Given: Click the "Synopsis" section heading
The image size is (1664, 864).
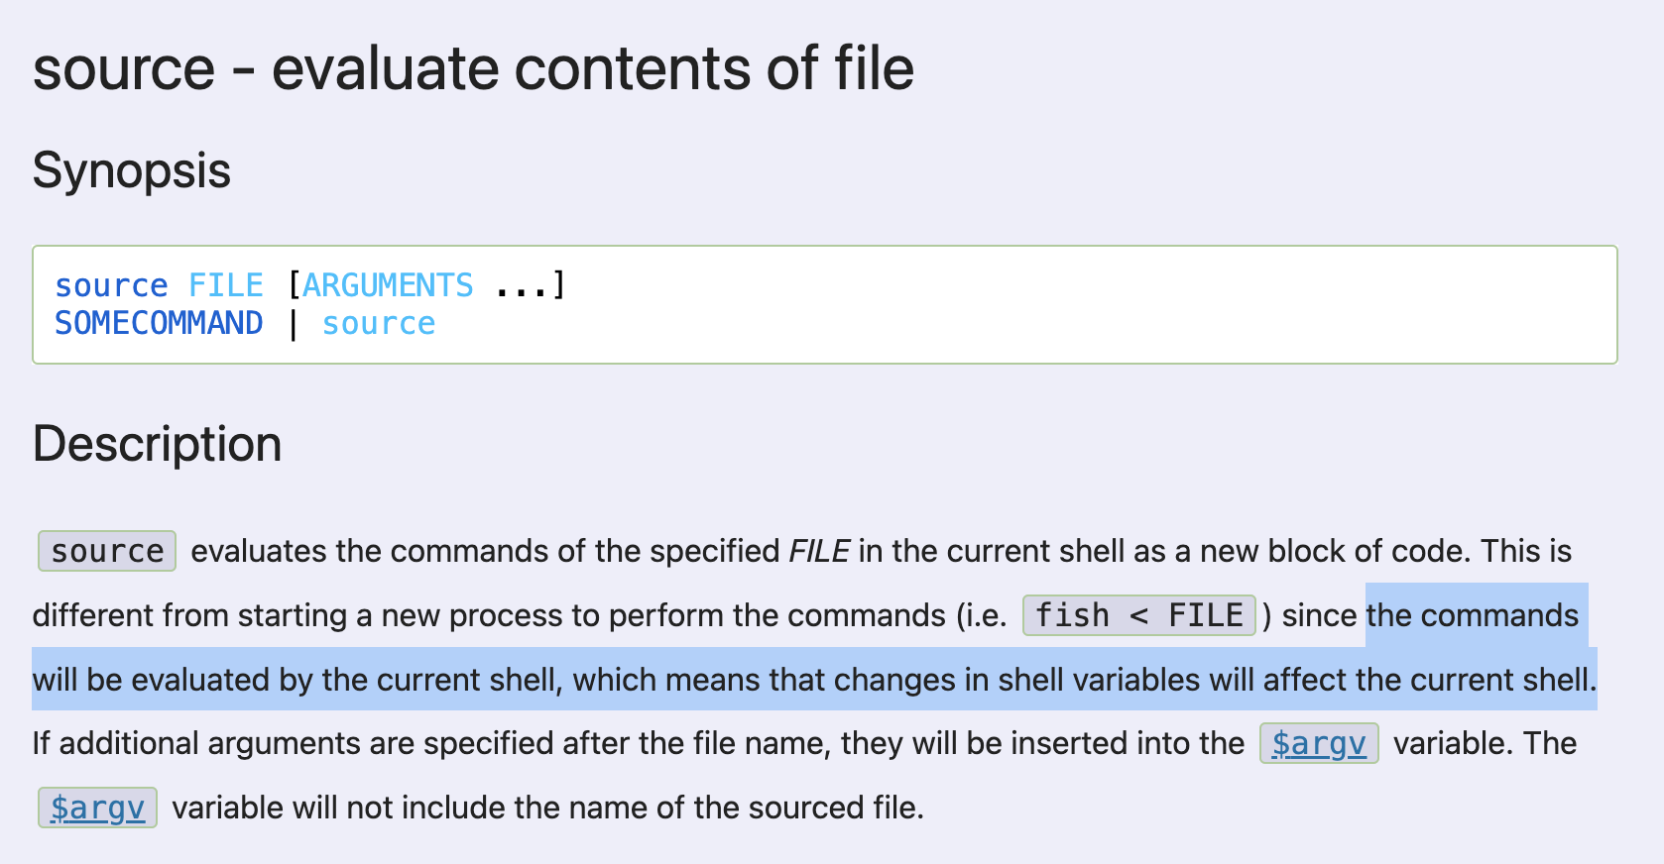Looking at the screenshot, I should (x=132, y=170).
